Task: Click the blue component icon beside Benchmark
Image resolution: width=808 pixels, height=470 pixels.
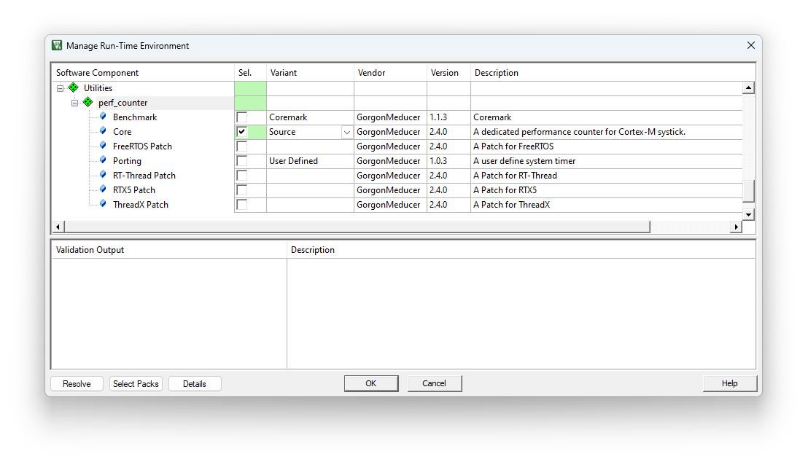Action: coord(103,117)
